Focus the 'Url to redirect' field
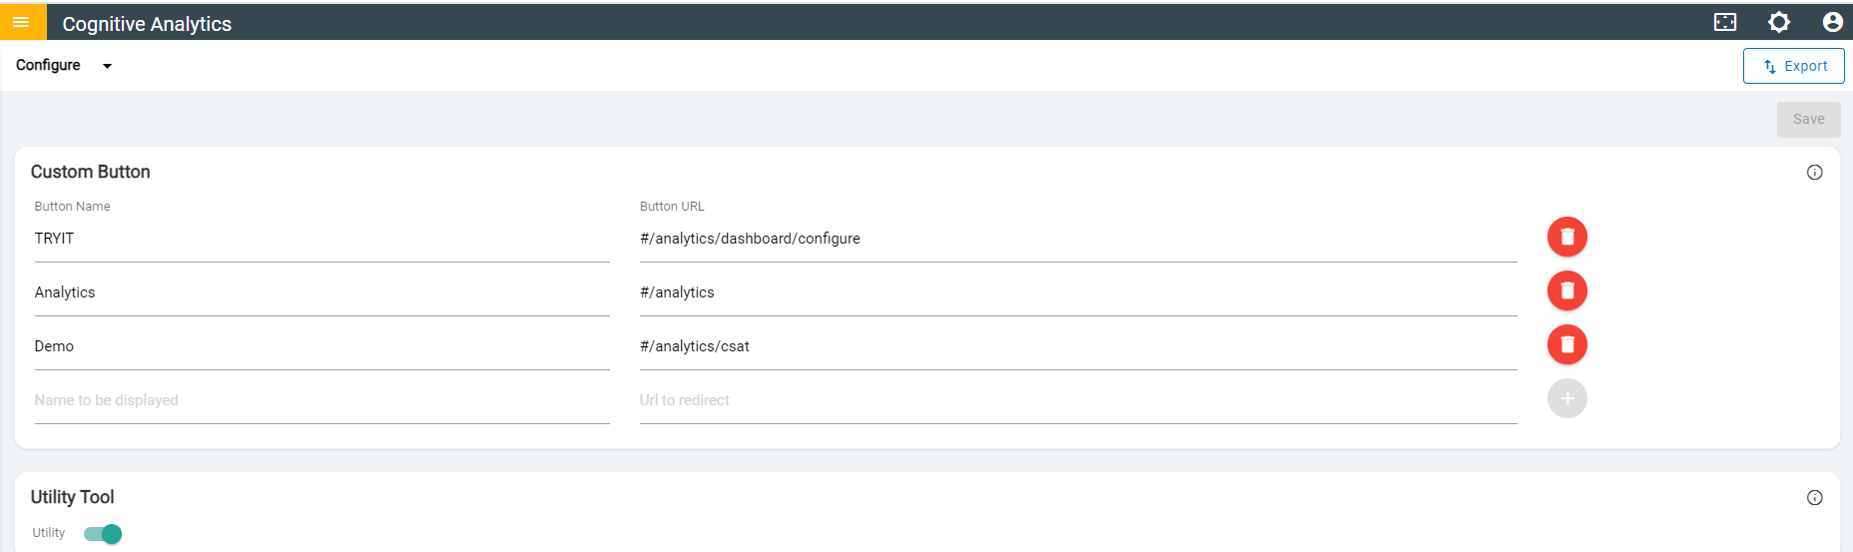Viewport: 1853px width, 552px height. (1078, 400)
